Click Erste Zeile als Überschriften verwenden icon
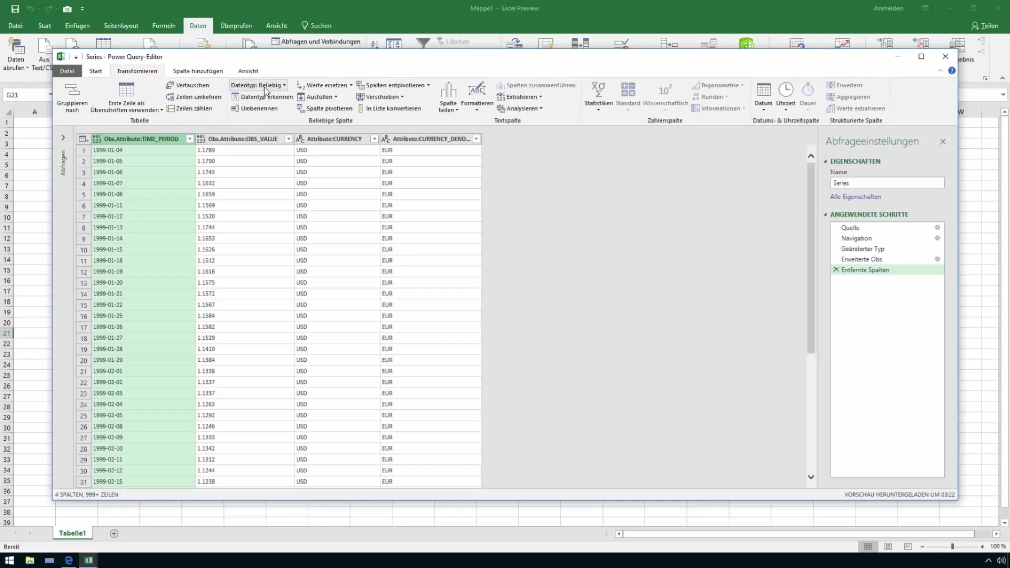Viewport: 1010px width, 568px height. 126,90
